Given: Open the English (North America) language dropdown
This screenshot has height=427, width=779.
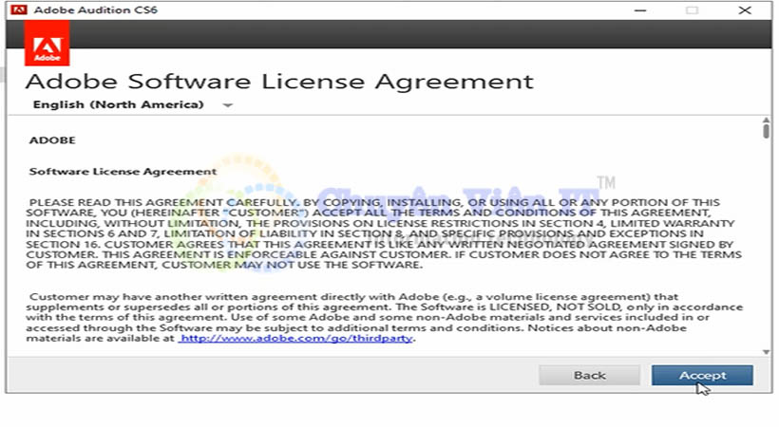Looking at the screenshot, I should tap(118, 104).
